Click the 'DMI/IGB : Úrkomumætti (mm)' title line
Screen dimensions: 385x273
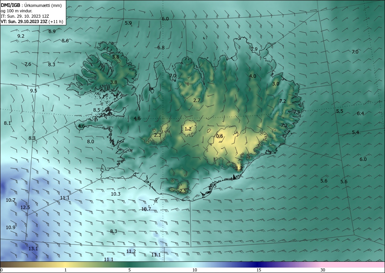pyautogui.click(x=31, y=5)
